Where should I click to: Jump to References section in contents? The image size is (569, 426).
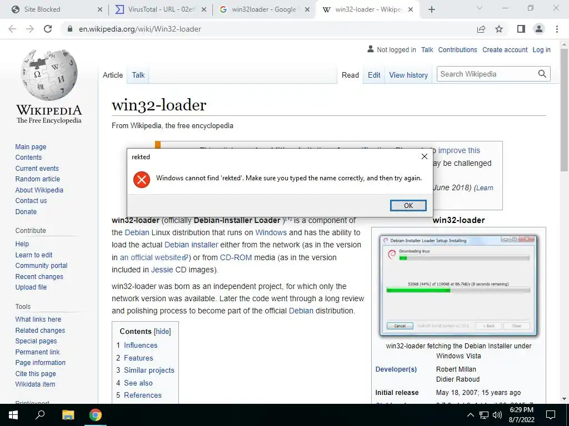point(143,395)
